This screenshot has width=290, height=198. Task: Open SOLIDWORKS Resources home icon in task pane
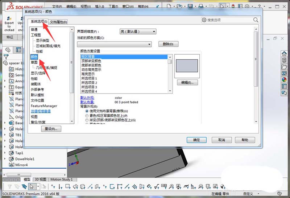(x=284, y=53)
